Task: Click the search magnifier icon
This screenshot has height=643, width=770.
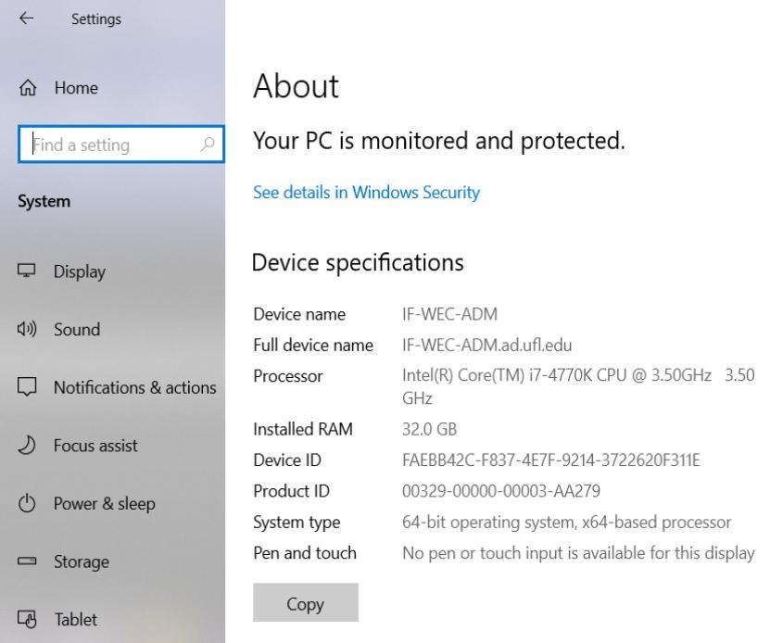Action: pos(208,145)
